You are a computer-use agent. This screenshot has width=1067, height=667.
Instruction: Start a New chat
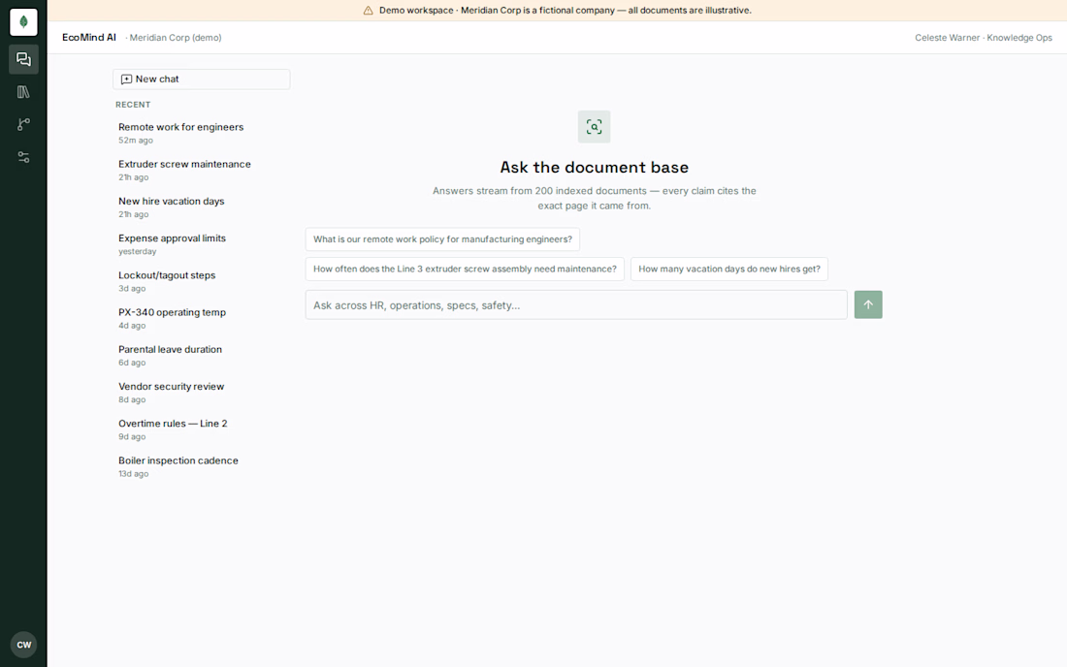(x=202, y=79)
